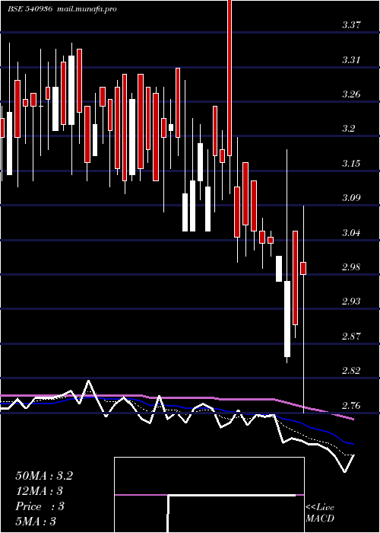Click the 50MA : 3.2 readout
This screenshot has width=380, height=533.
[x=44, y=476]
